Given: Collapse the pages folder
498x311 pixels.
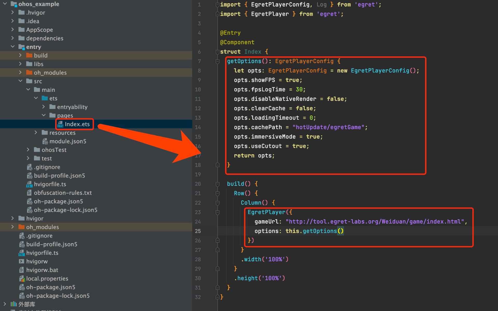Looking at the screenshot, I should pos(44,115).
